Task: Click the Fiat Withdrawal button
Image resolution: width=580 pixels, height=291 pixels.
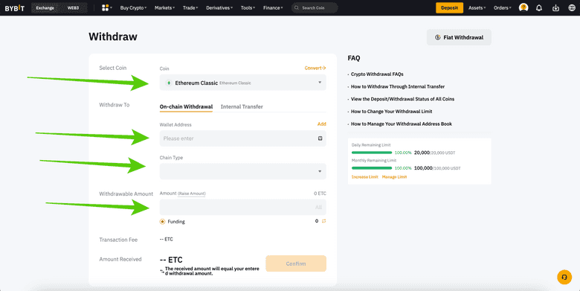Action: coord(459,37)
